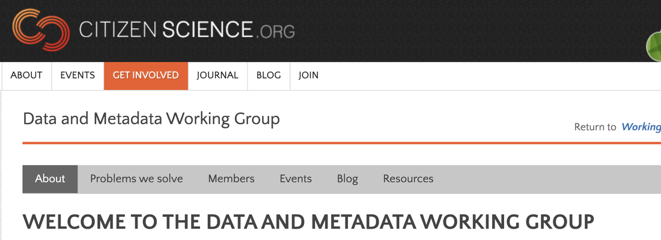This screenshot has width=661, height=240.
Task: Go to EVENTS in the main navigation
Action: (78, 76)
